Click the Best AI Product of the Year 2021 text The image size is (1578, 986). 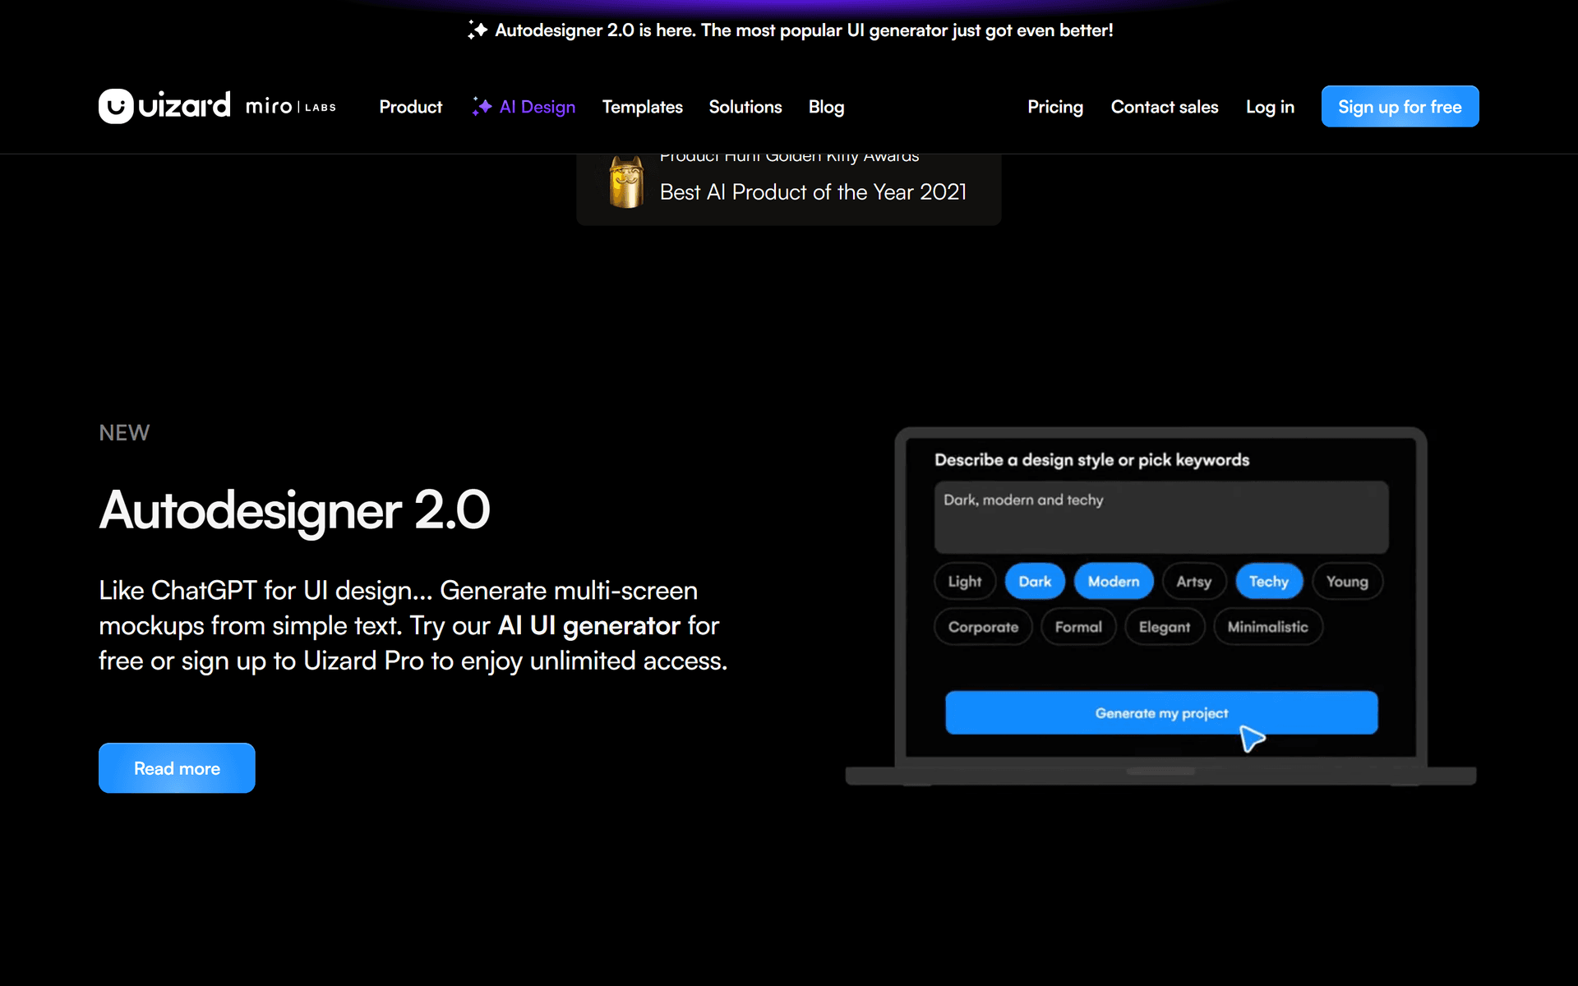pyautogui.click(x=813, y=192)
